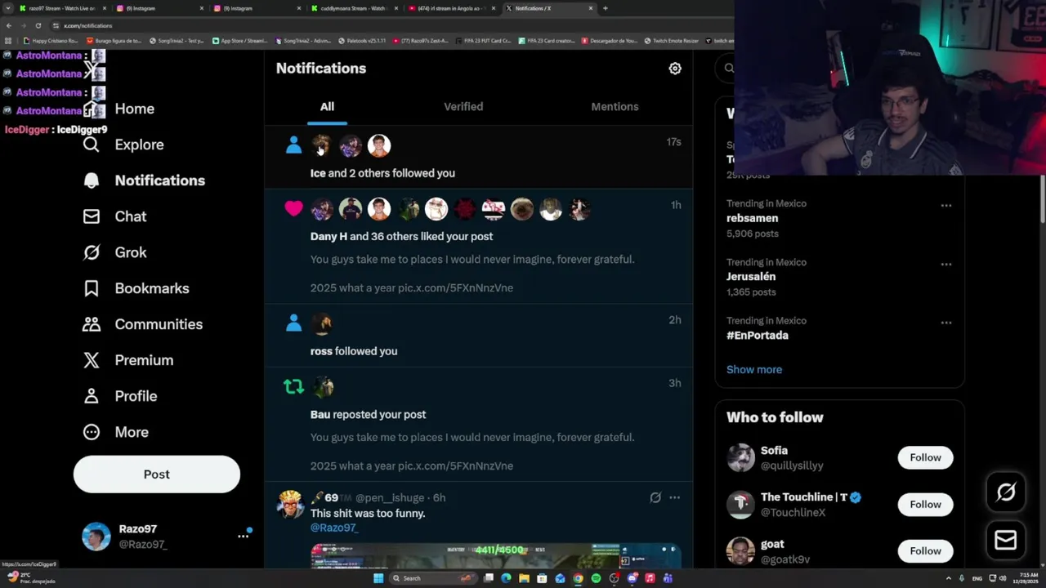1046x588 pixels.
Task: Click the floating Grok button
Action: pyautogui.click(x=1006, y=492)
